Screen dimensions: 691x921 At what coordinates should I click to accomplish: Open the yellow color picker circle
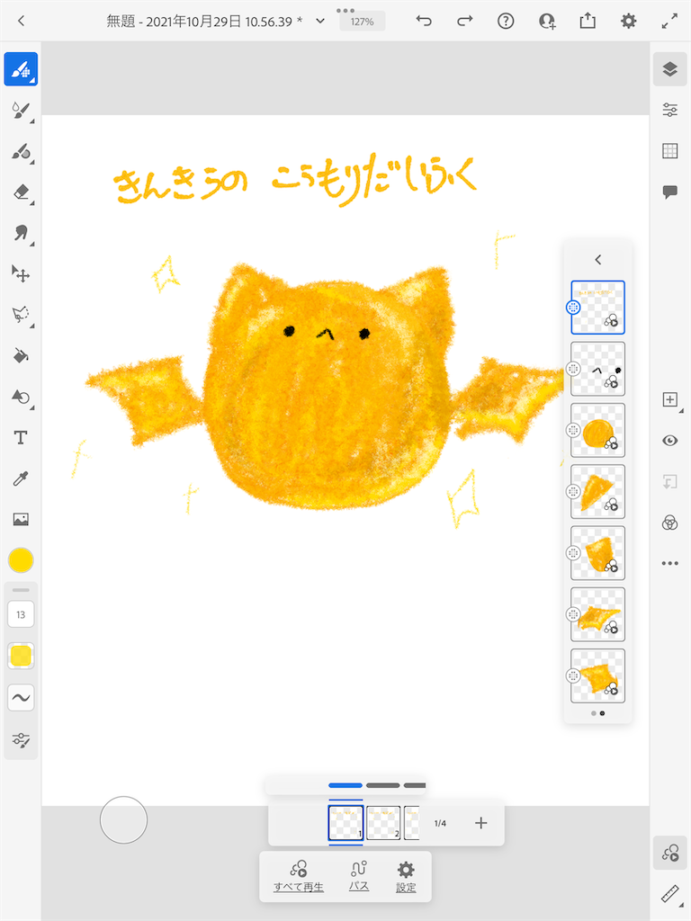coord(22,560)
